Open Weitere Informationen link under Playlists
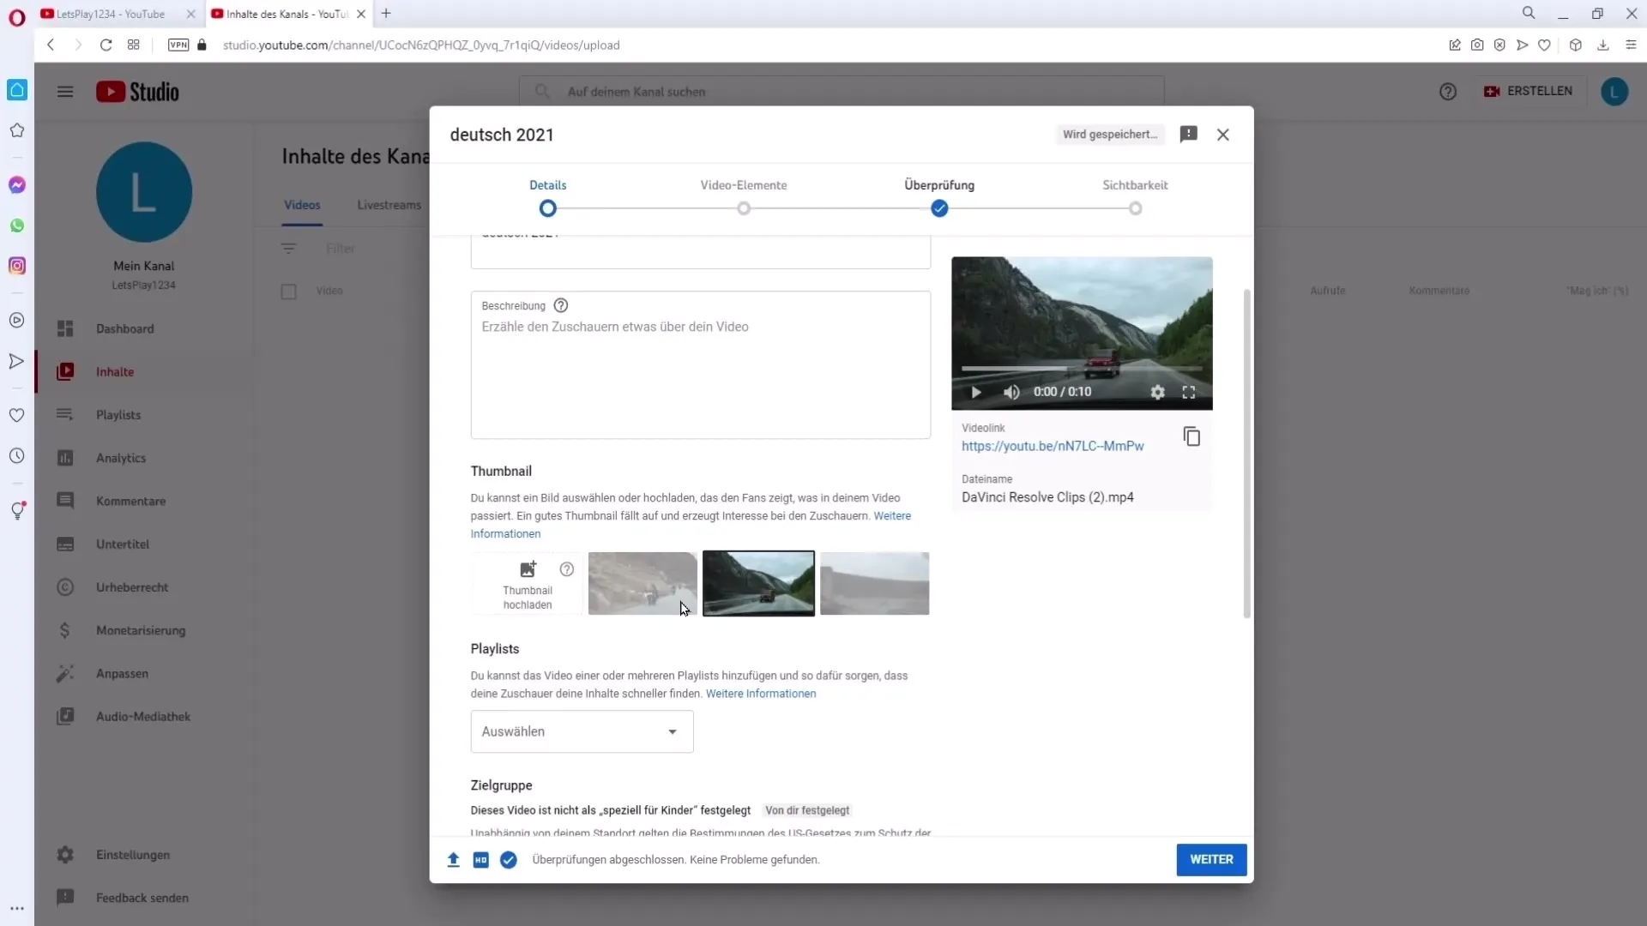 coord(761,694)
